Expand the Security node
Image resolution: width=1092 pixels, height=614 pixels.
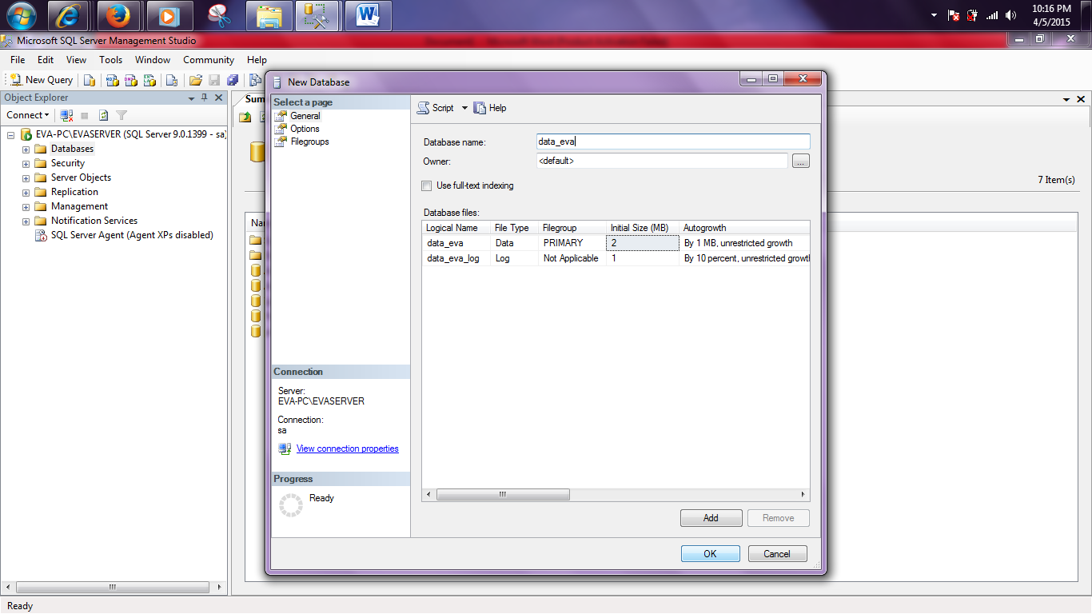pyautogui.click(x=26, y=164)
